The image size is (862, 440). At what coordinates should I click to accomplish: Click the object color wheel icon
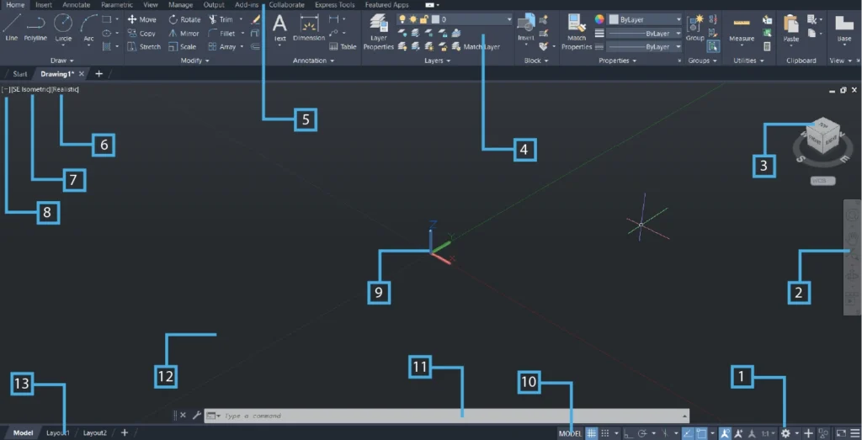(599, 19)
